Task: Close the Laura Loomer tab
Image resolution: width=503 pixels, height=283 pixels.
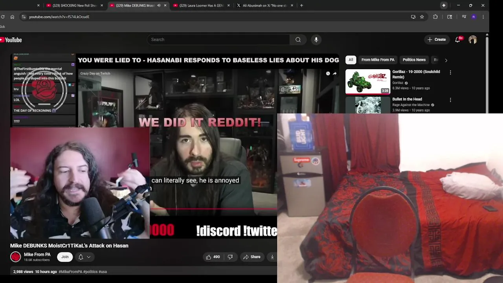Action: [229, 6]
